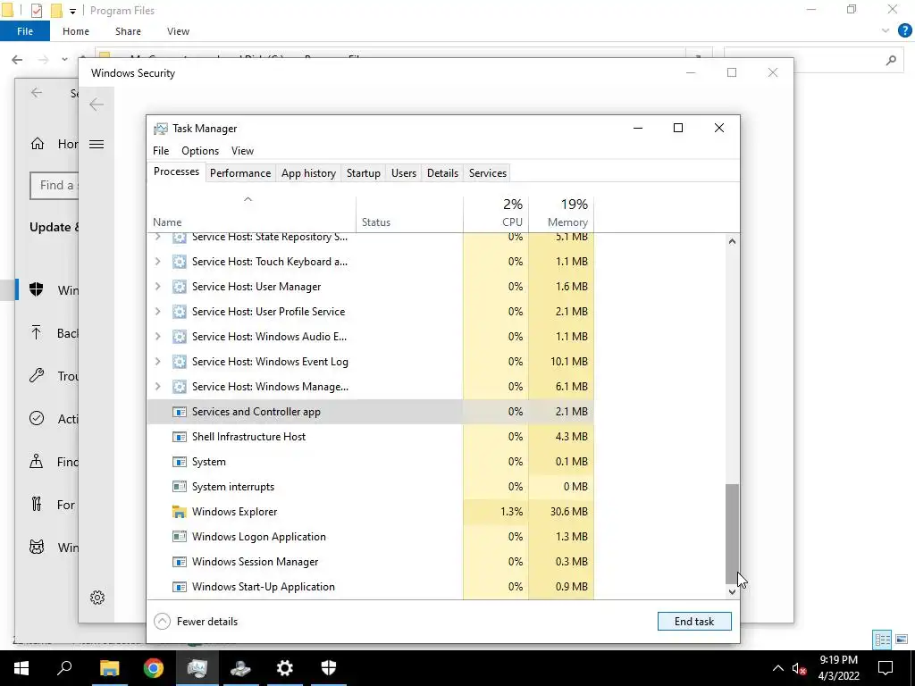
Task: Click the Home icon in Settings sidebar
Action: [38, 144]
